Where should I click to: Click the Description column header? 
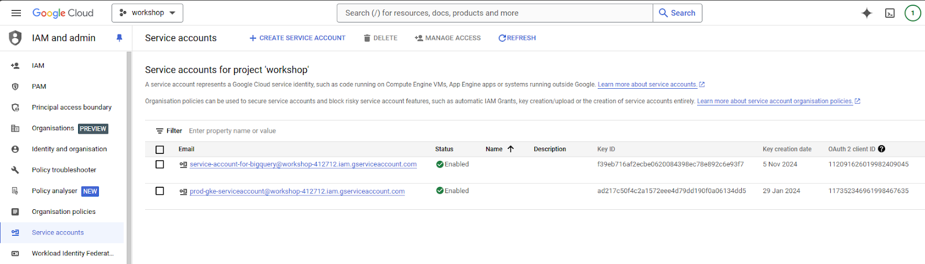(x=550, y=149)
